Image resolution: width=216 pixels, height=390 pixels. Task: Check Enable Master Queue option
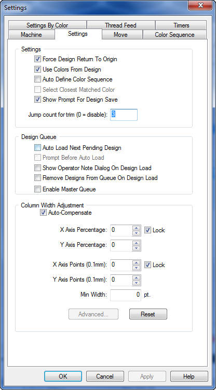pyautogui.click(x=37, y=189)
